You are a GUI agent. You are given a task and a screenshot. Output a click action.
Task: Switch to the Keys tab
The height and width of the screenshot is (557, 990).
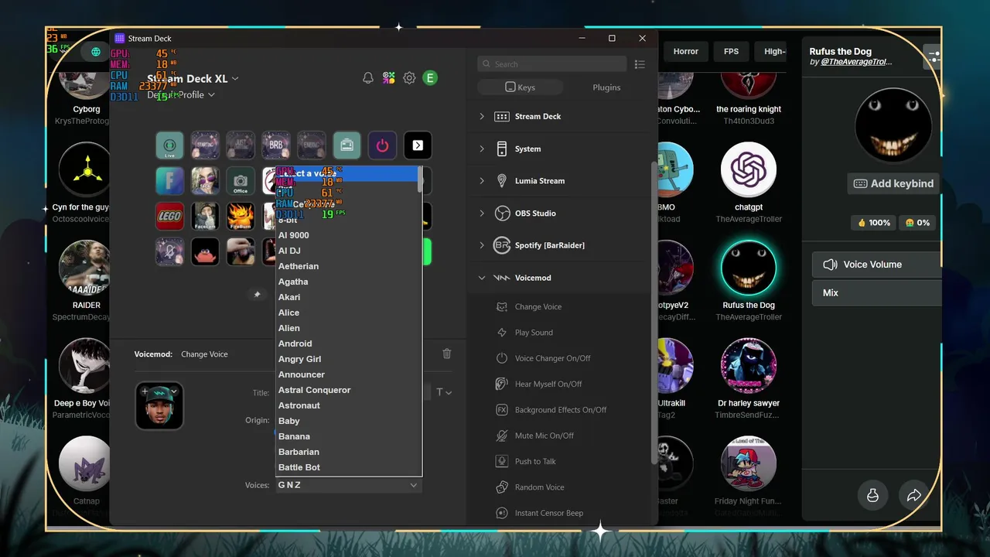(520, 87)
